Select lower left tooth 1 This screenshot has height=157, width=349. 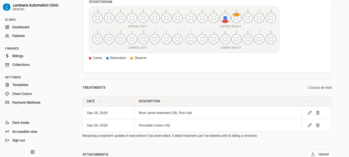(x=178, y=39)
